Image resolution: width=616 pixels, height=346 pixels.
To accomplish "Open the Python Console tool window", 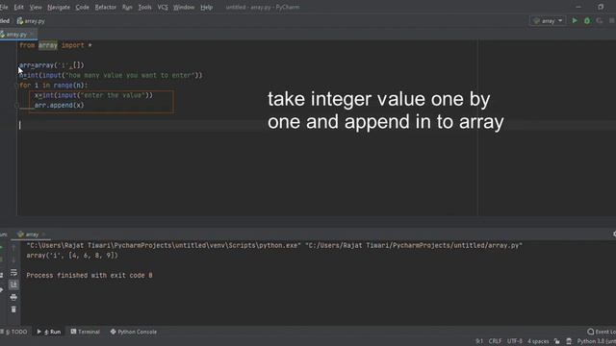I will tap(134, 332).
